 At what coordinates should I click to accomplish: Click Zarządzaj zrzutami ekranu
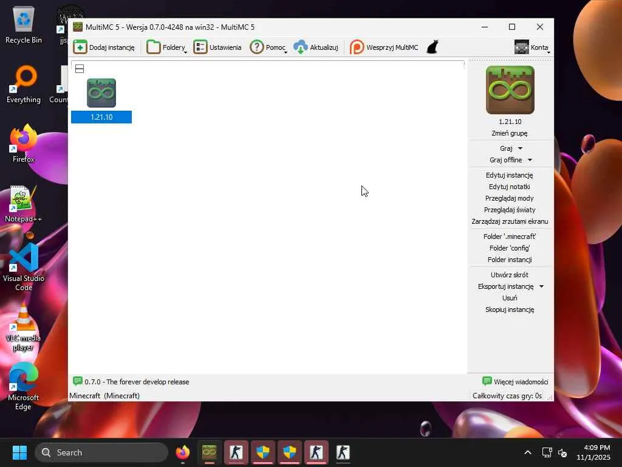tap(510, 221)
